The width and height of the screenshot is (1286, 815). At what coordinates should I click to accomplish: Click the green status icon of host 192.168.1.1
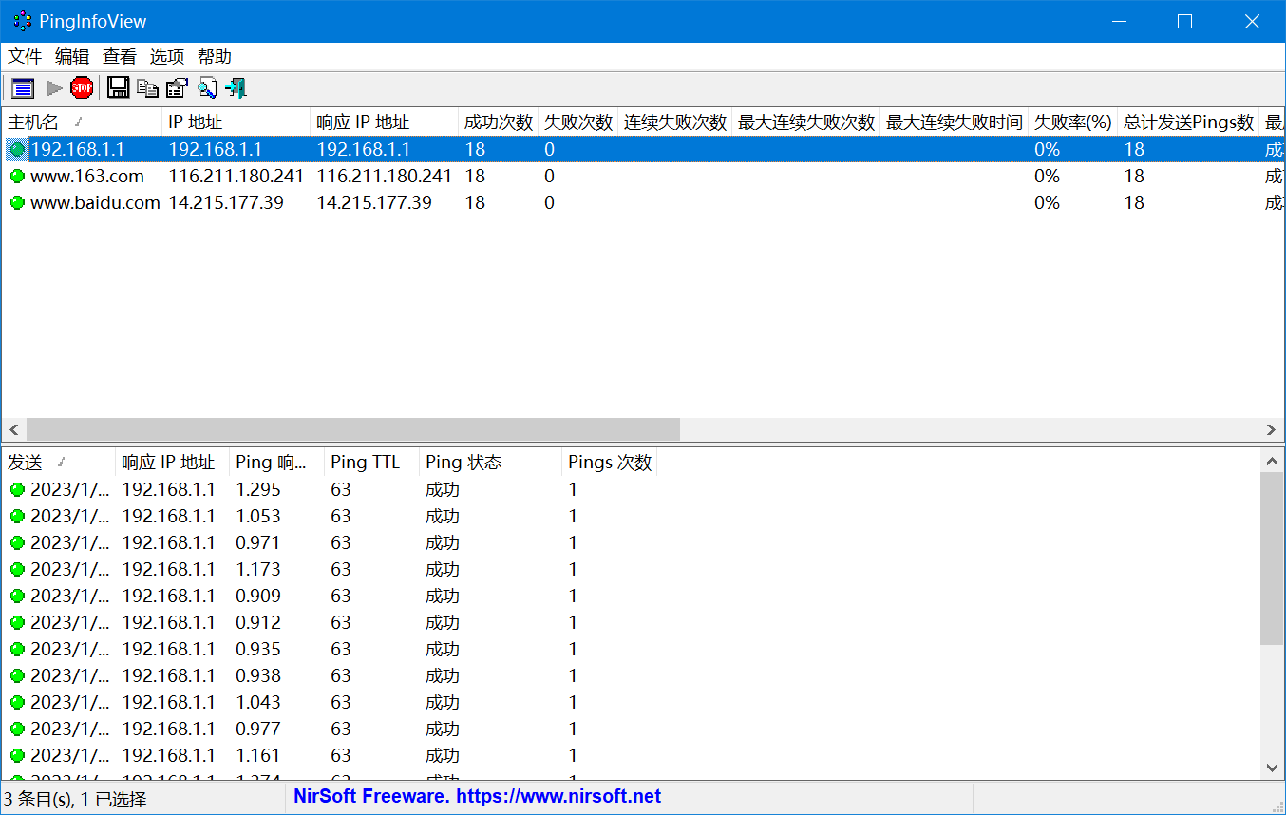click(17, 149)
